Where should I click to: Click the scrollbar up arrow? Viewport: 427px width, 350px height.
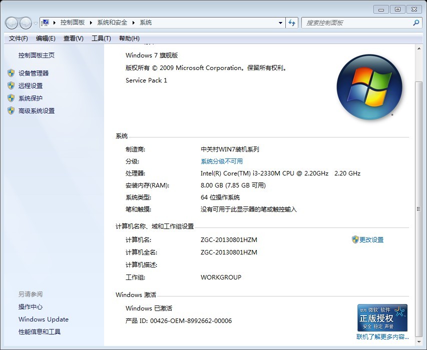[x=419, y=48]
